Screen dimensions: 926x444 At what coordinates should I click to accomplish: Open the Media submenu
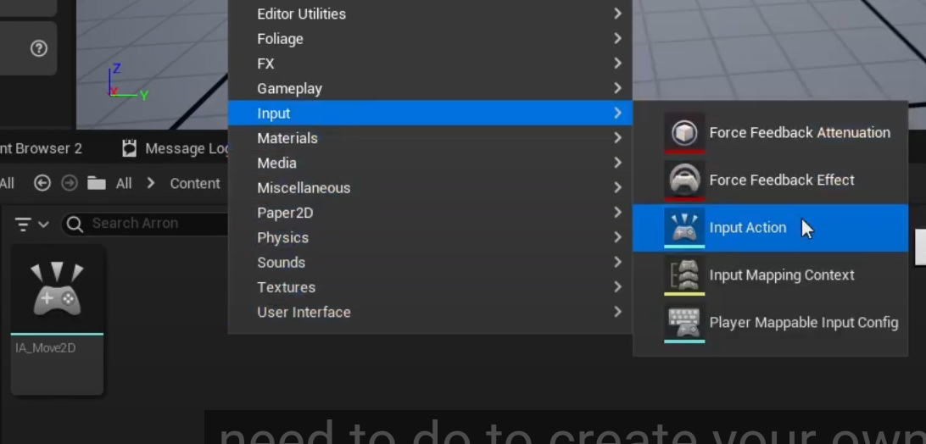coord(430,163)
